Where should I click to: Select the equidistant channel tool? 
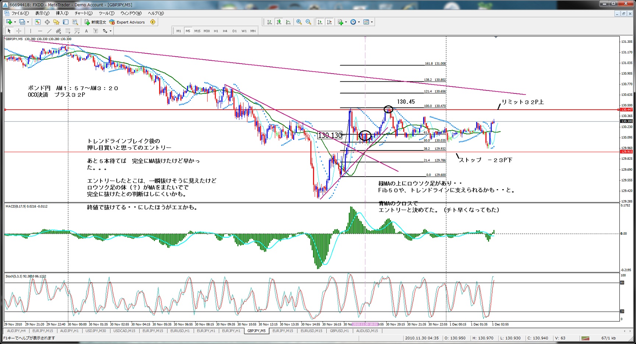pos(58,31)
